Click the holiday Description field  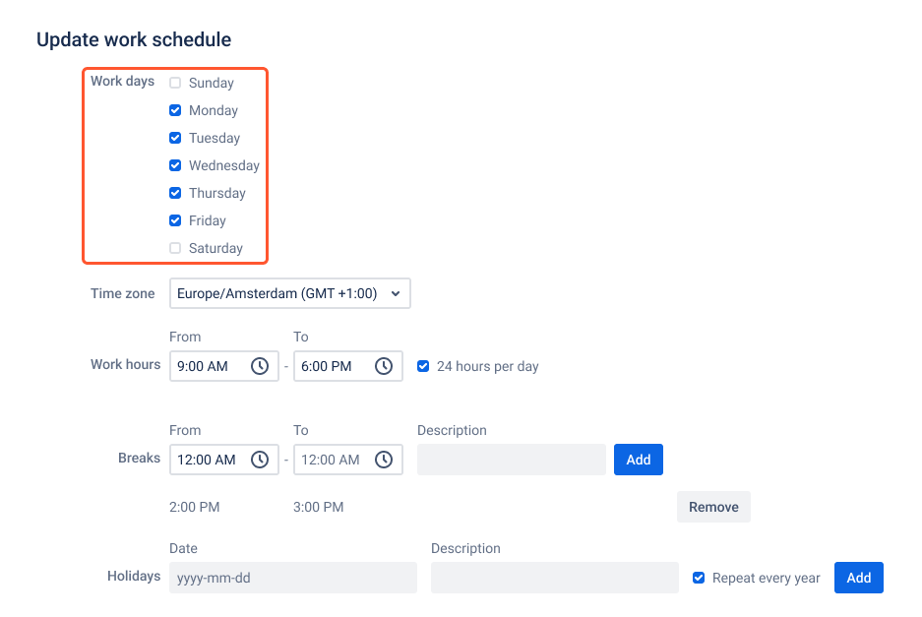554,578
